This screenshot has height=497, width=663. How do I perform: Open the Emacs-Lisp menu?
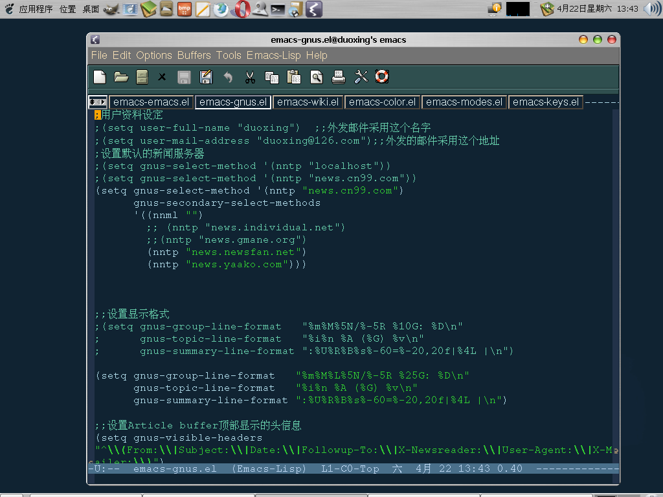coord(274,56)
